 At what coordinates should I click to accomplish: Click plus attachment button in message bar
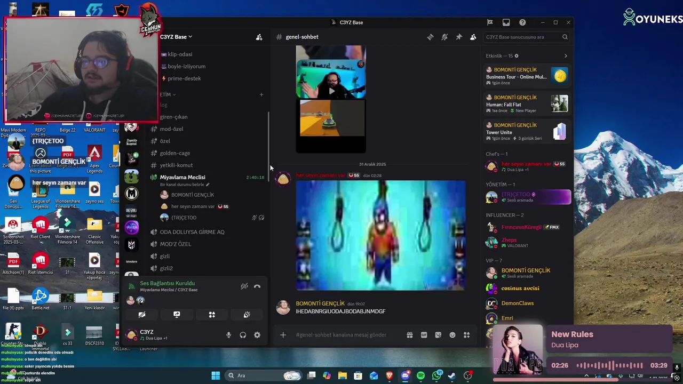tap(283, 335)
